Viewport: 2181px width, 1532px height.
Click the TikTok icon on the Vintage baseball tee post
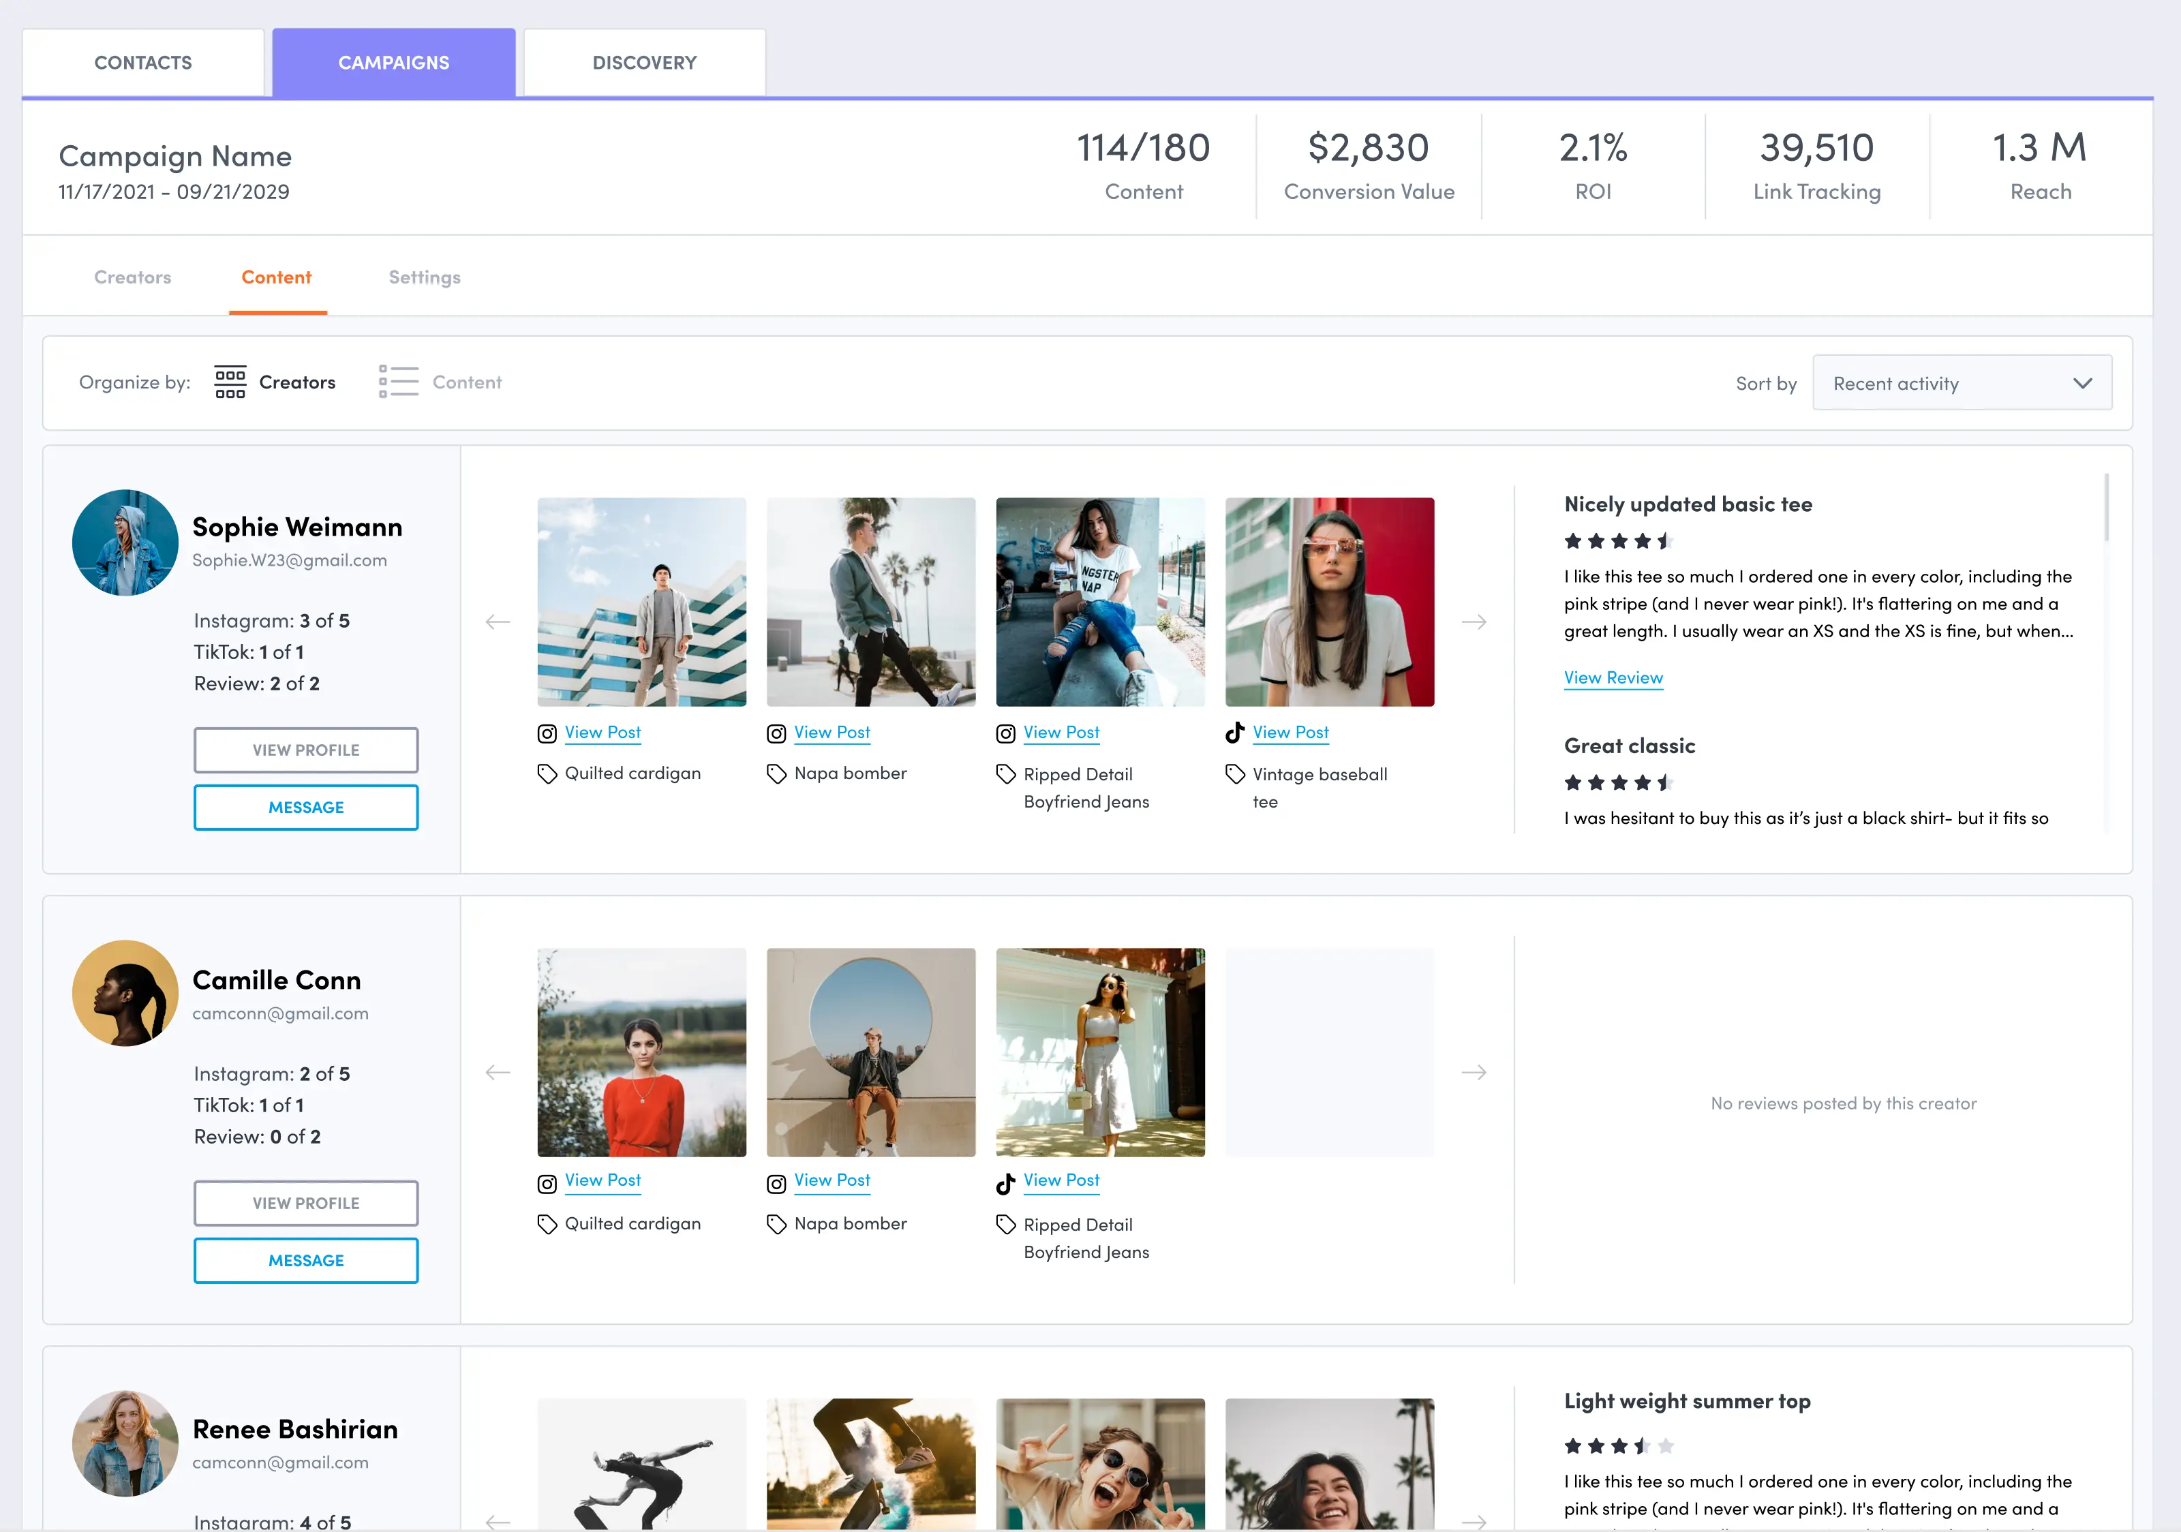pos(1234,733)
